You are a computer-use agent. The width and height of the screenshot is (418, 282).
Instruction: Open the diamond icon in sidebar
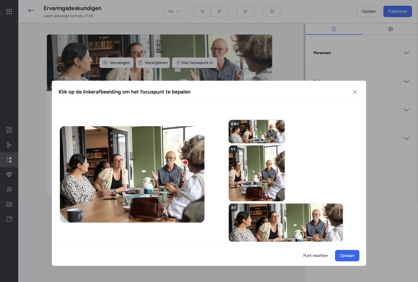click(x=9, y=175)
